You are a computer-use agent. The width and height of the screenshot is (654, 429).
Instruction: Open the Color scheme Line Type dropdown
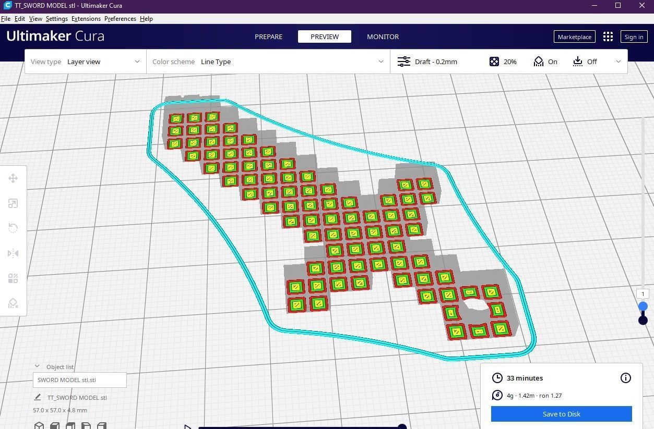(x=268, y=62)
